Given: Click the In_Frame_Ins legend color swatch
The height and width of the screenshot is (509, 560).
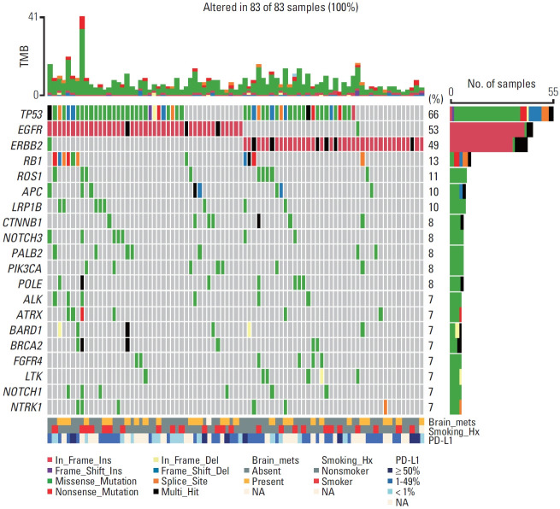Looking at the screenshot, I should click(50, 460).
